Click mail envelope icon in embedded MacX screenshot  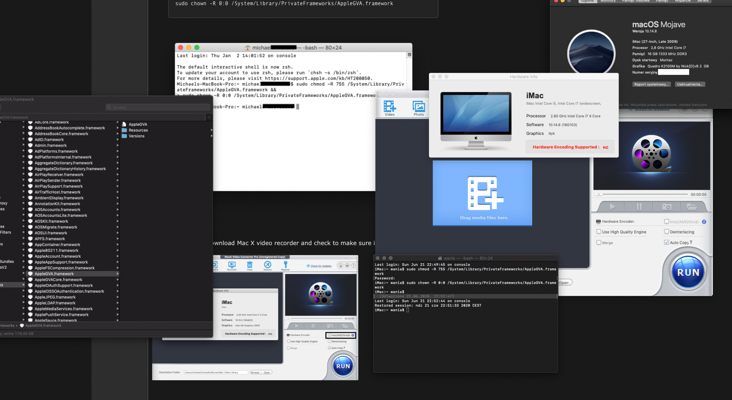[x=347, y=265]
